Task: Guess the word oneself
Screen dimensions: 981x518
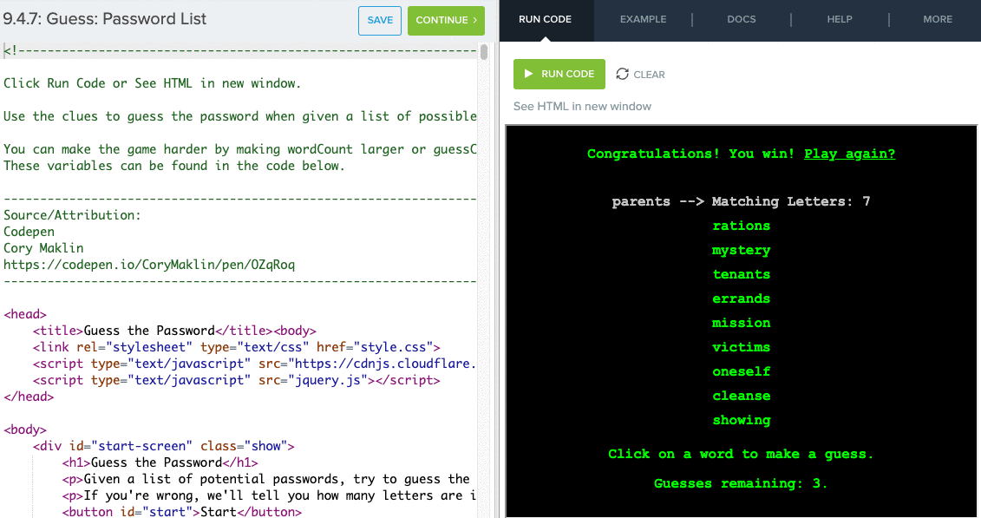Action: point(742,371)
